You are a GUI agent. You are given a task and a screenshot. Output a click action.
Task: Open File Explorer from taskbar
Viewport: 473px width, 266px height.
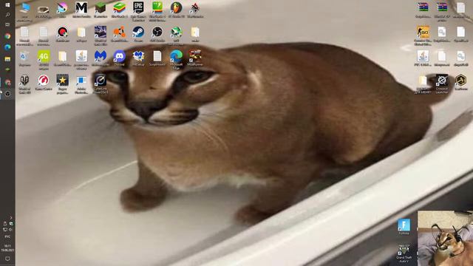point(7,58)
